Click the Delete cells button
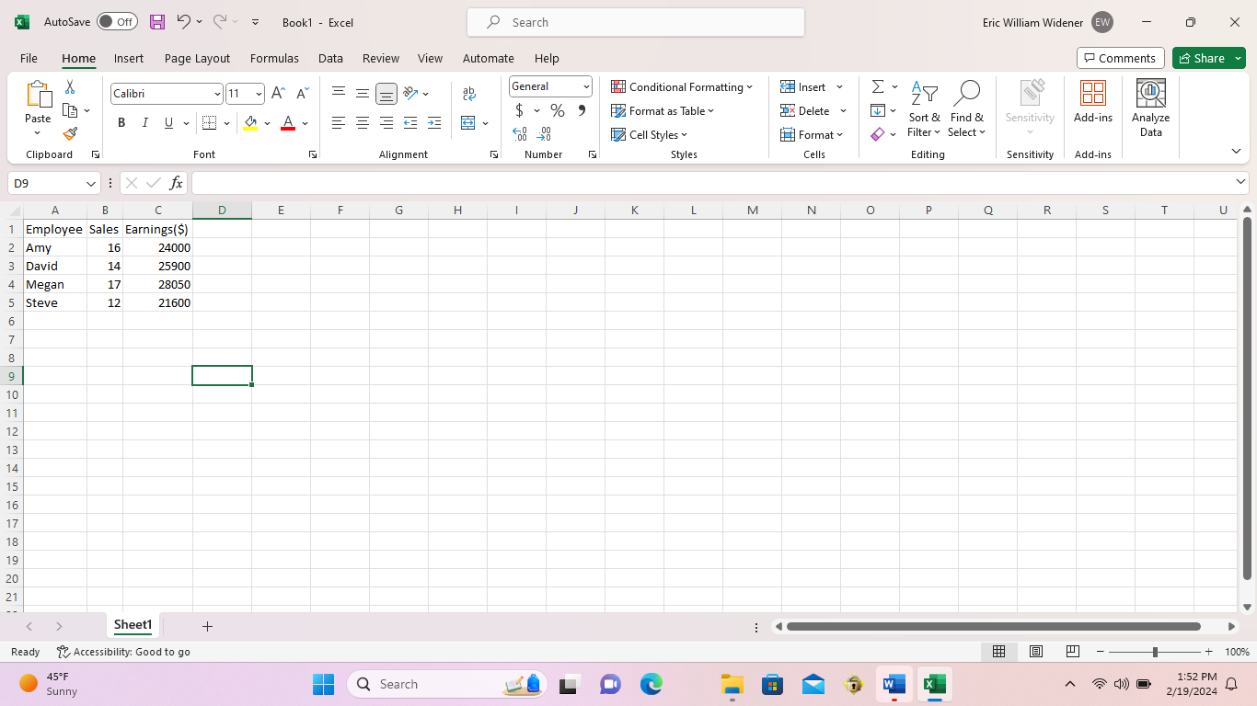 (806, 111)
